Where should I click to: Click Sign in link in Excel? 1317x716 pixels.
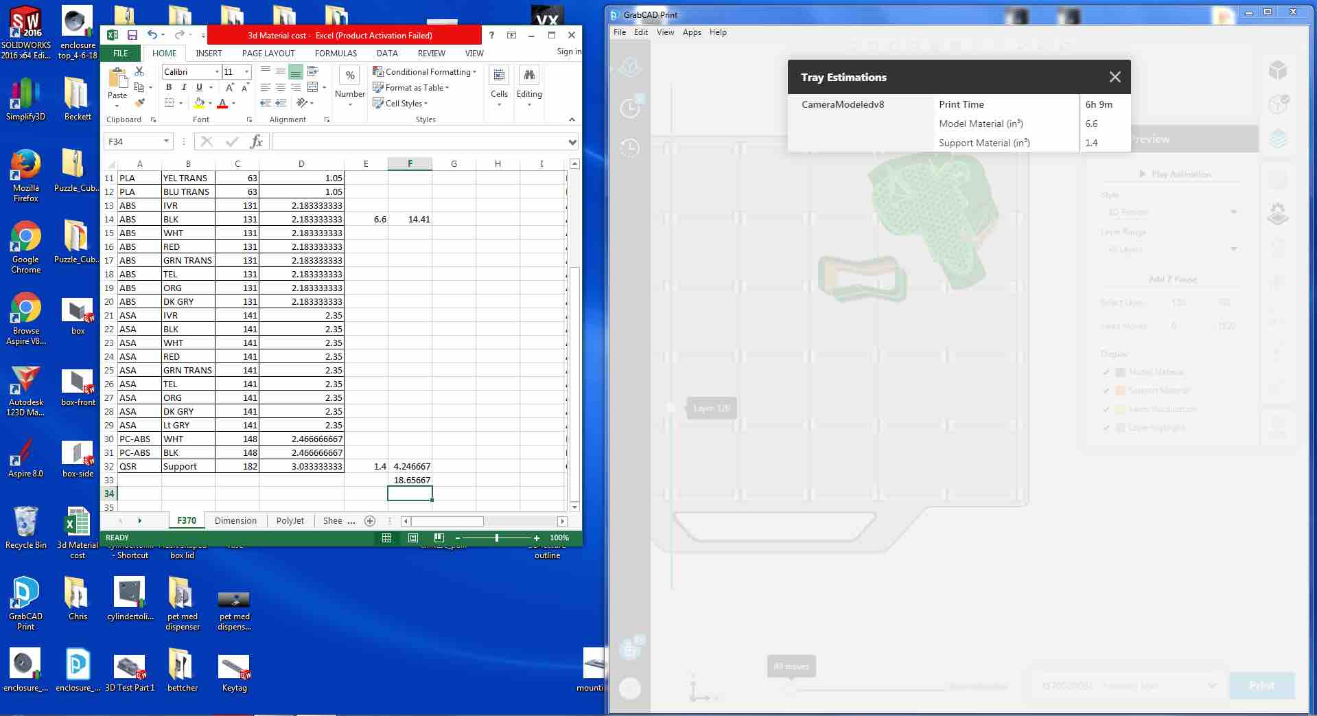coord(569,51)
